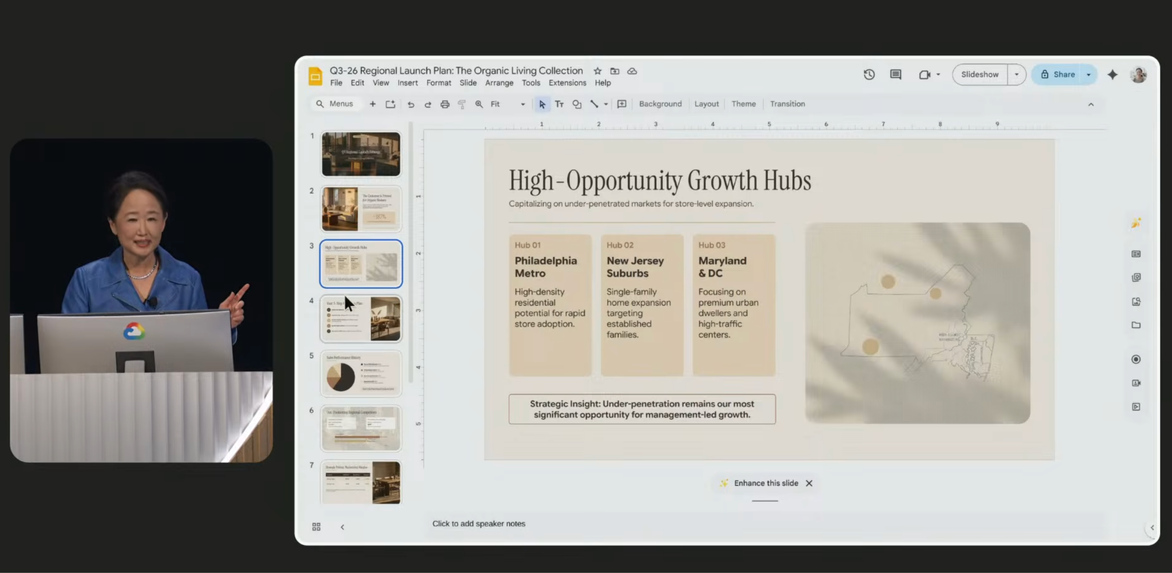Select the shape tool icon
The image size is (1172, 573).
577,104
